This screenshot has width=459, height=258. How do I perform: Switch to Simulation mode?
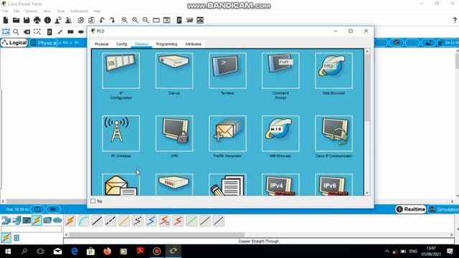click(x=444, y=209)
